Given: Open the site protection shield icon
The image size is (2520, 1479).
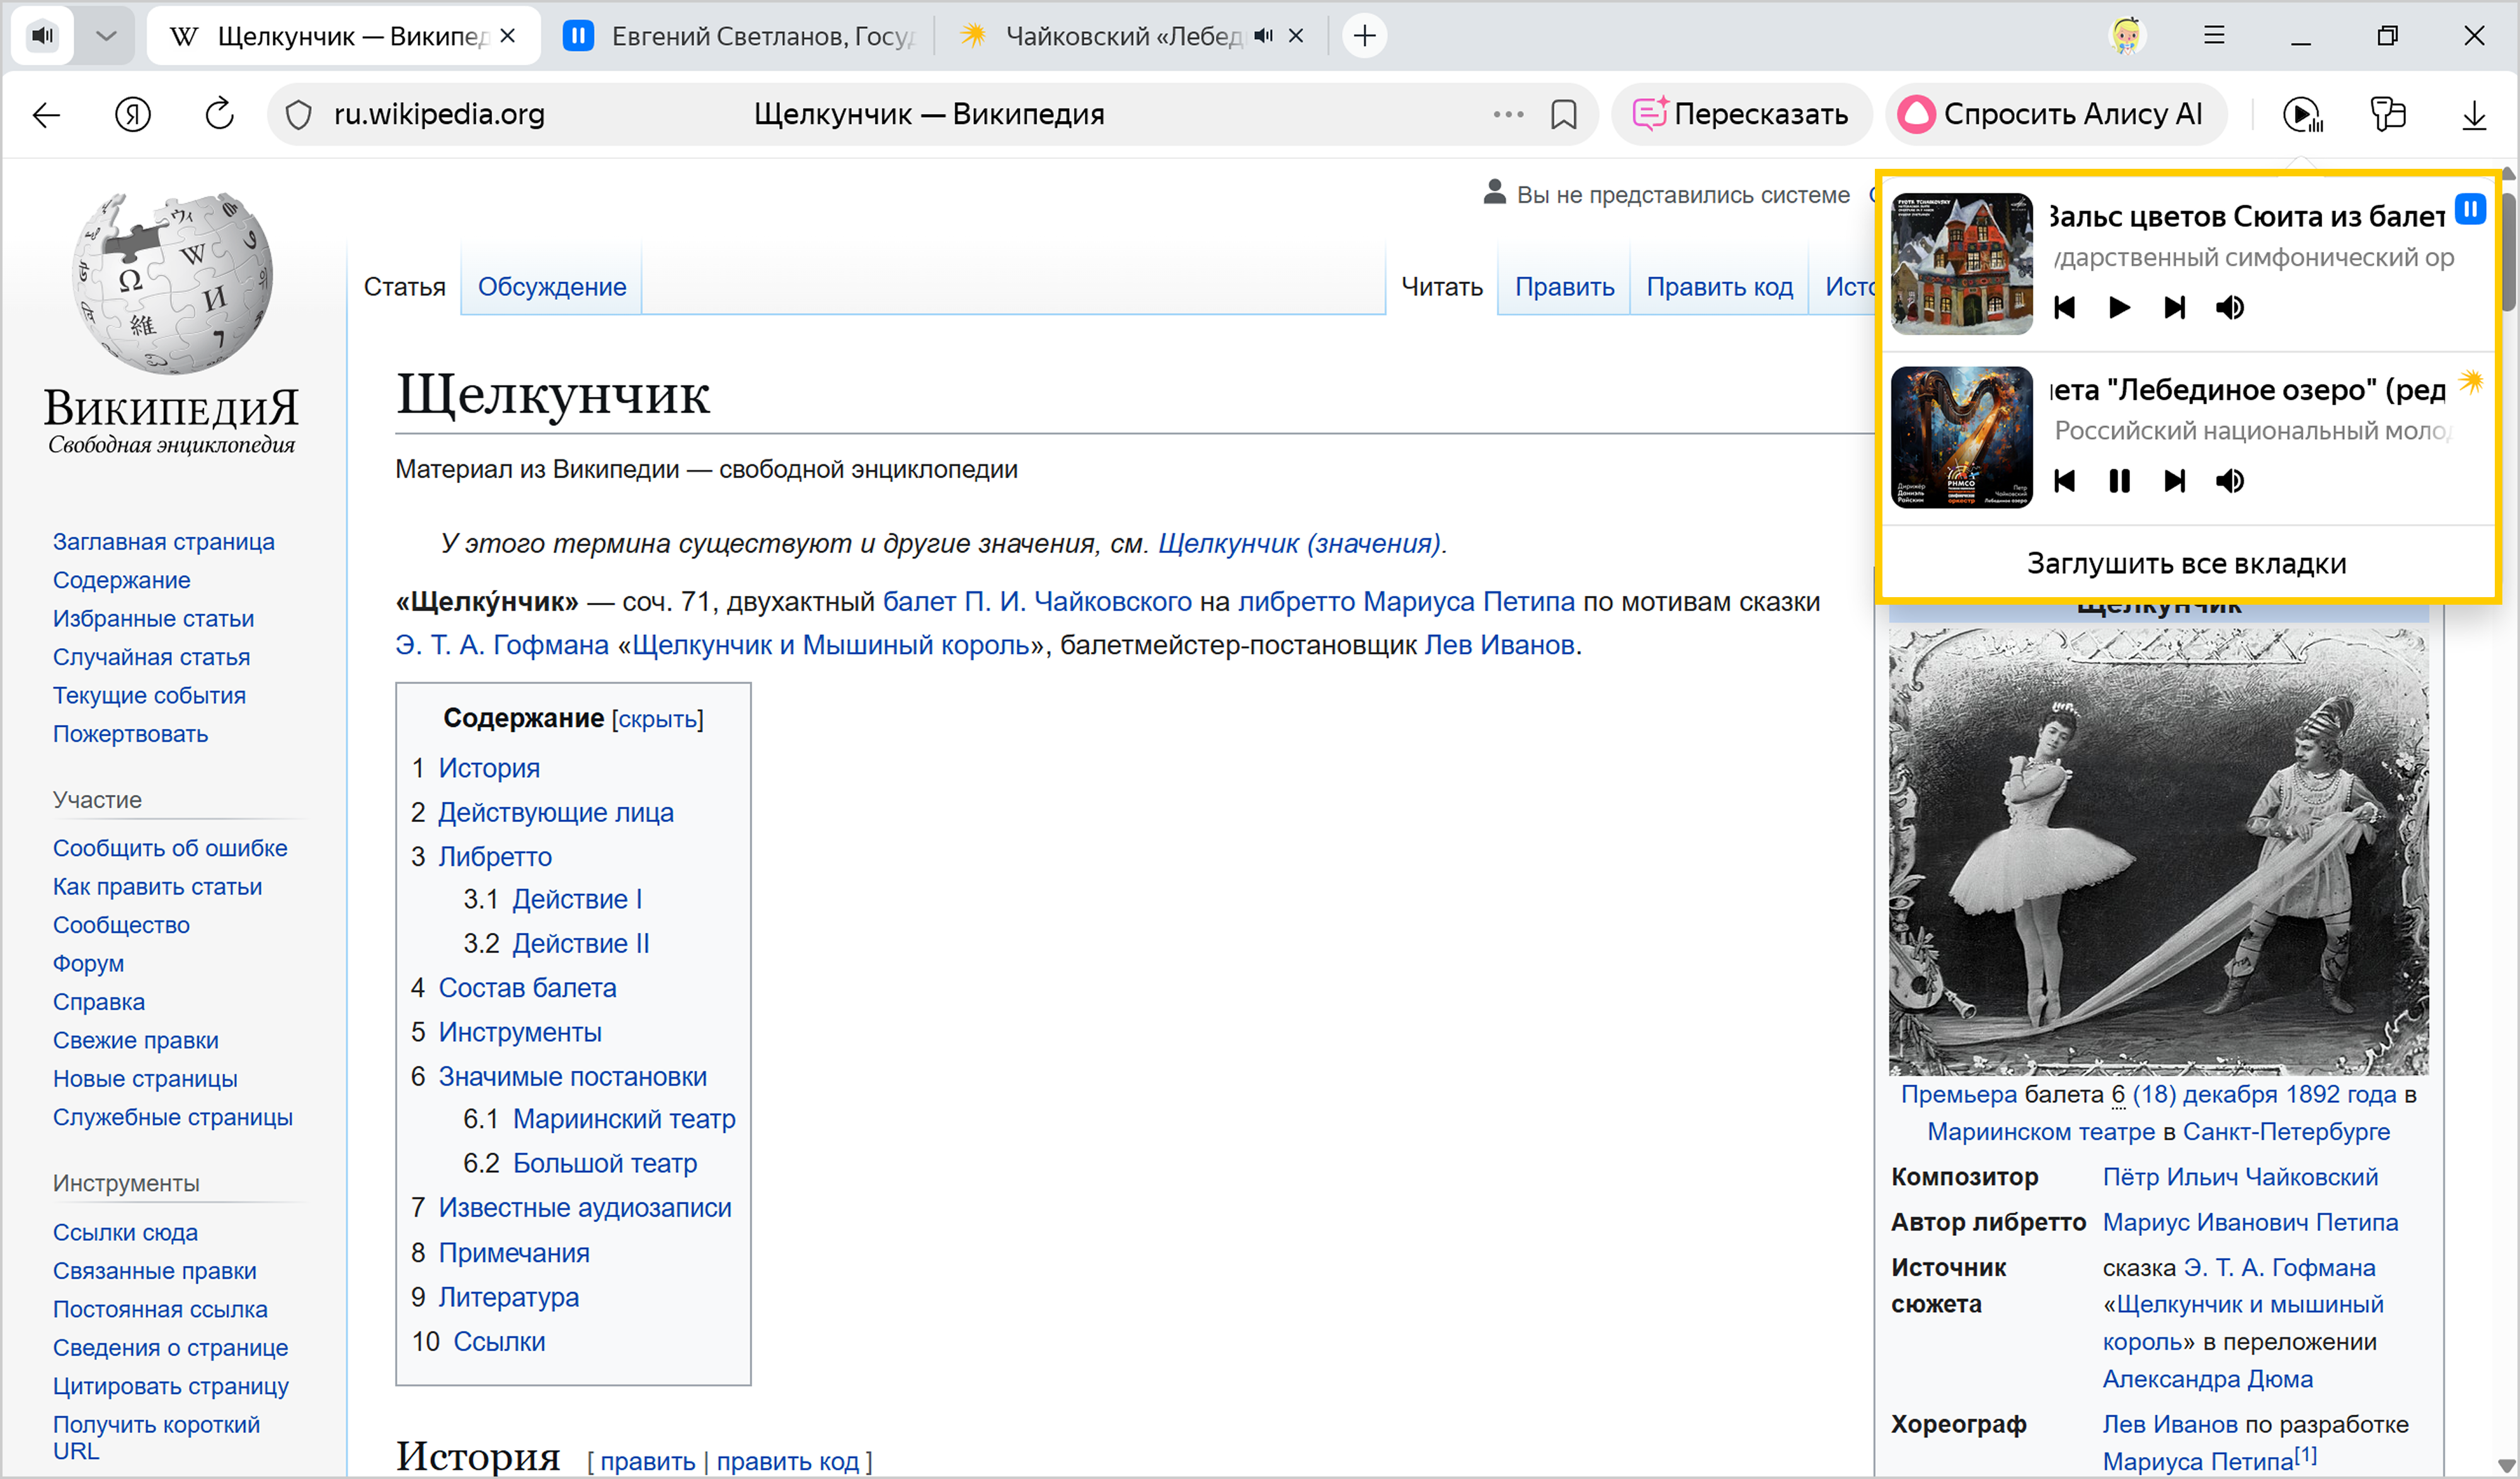Looking at the screenshot, I should point(298,115).
